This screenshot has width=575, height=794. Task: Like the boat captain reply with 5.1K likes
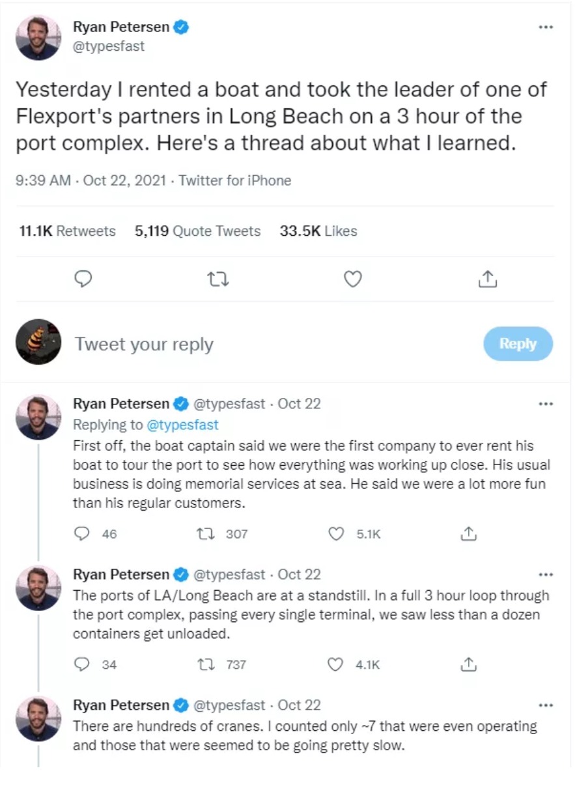336,534
